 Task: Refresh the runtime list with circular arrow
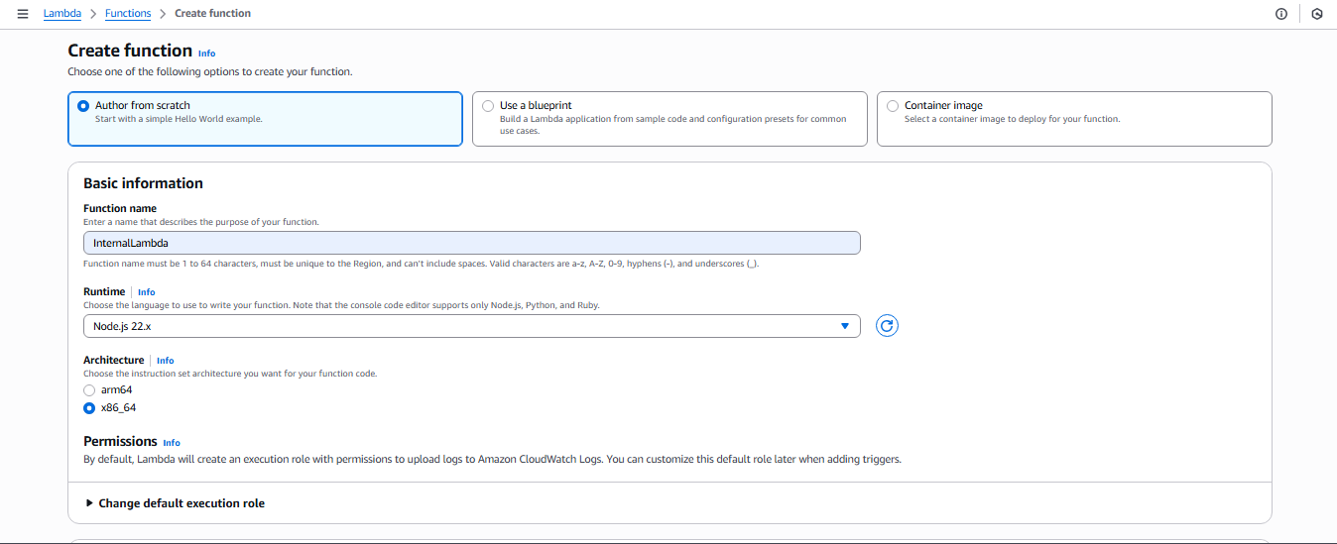pyautogui.click(x=887, y=326)
